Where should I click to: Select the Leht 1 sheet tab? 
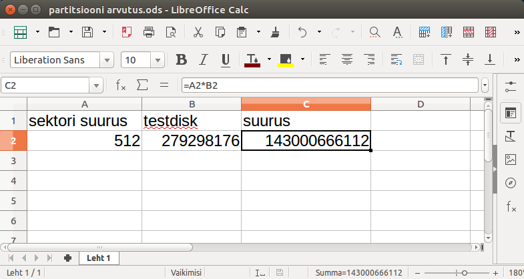tap(99, 258)
